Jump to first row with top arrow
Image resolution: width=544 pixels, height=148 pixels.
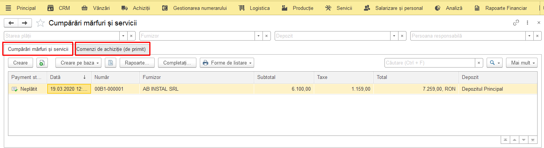(x=505, y=140)
